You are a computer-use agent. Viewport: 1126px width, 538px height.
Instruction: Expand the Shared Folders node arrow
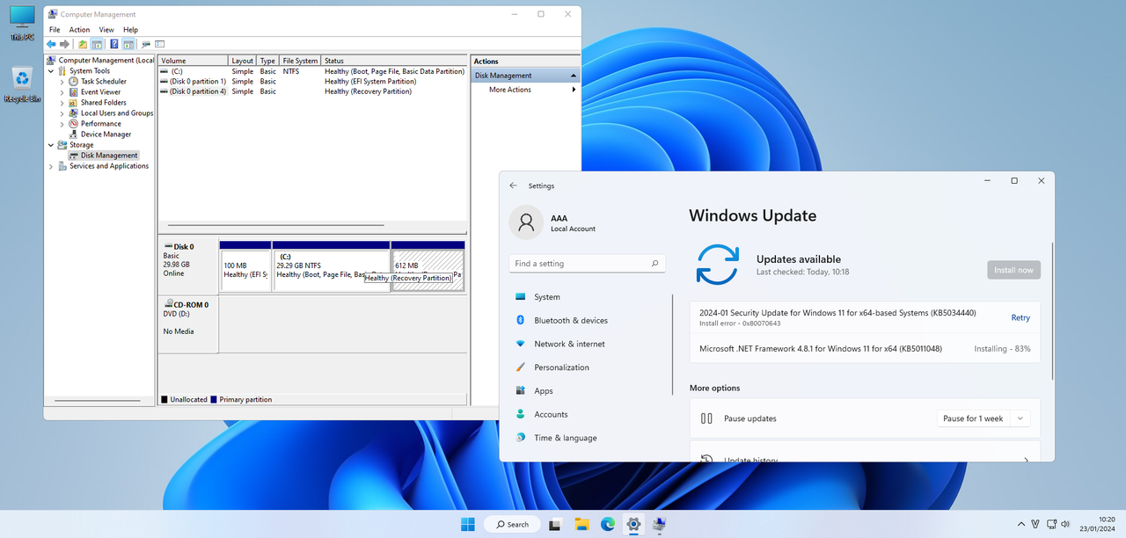click(62, 103)
